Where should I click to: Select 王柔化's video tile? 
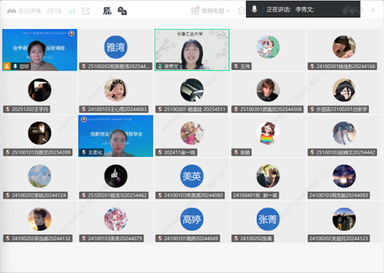tap(116, 136)
